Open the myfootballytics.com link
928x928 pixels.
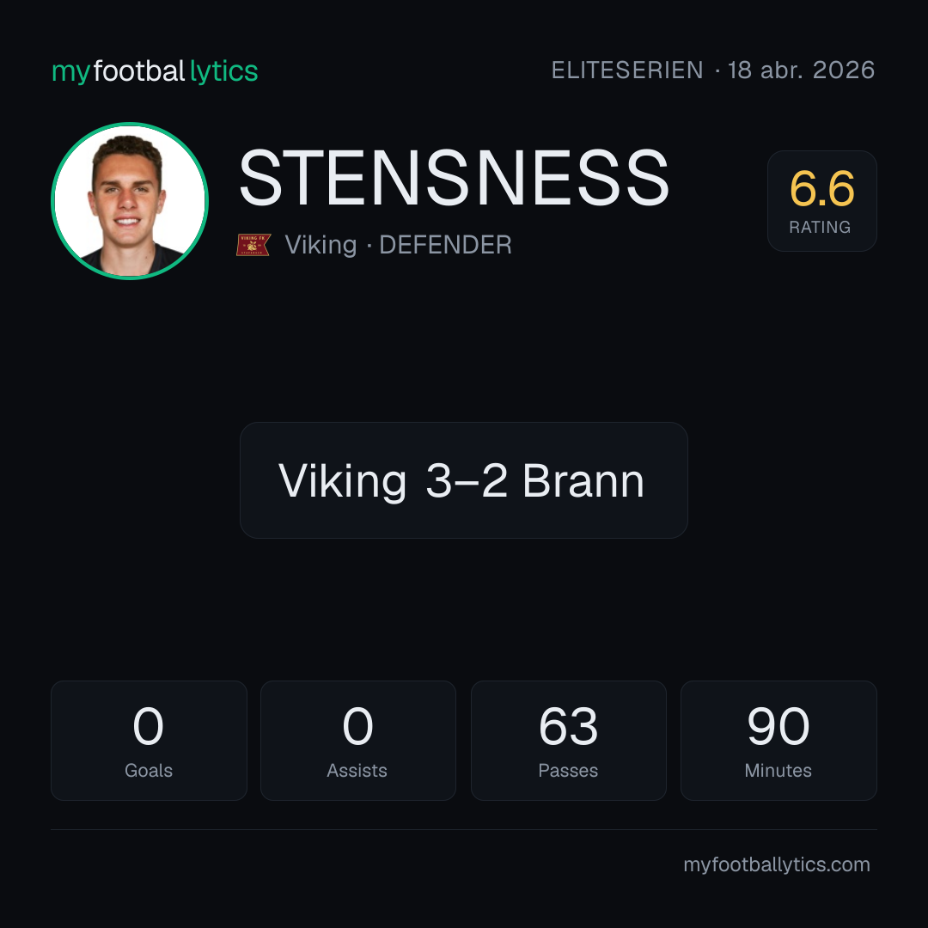777,864
